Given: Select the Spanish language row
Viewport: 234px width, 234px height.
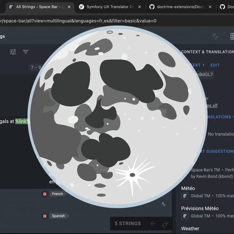Looking at the screenshot, I should (58, 216).
